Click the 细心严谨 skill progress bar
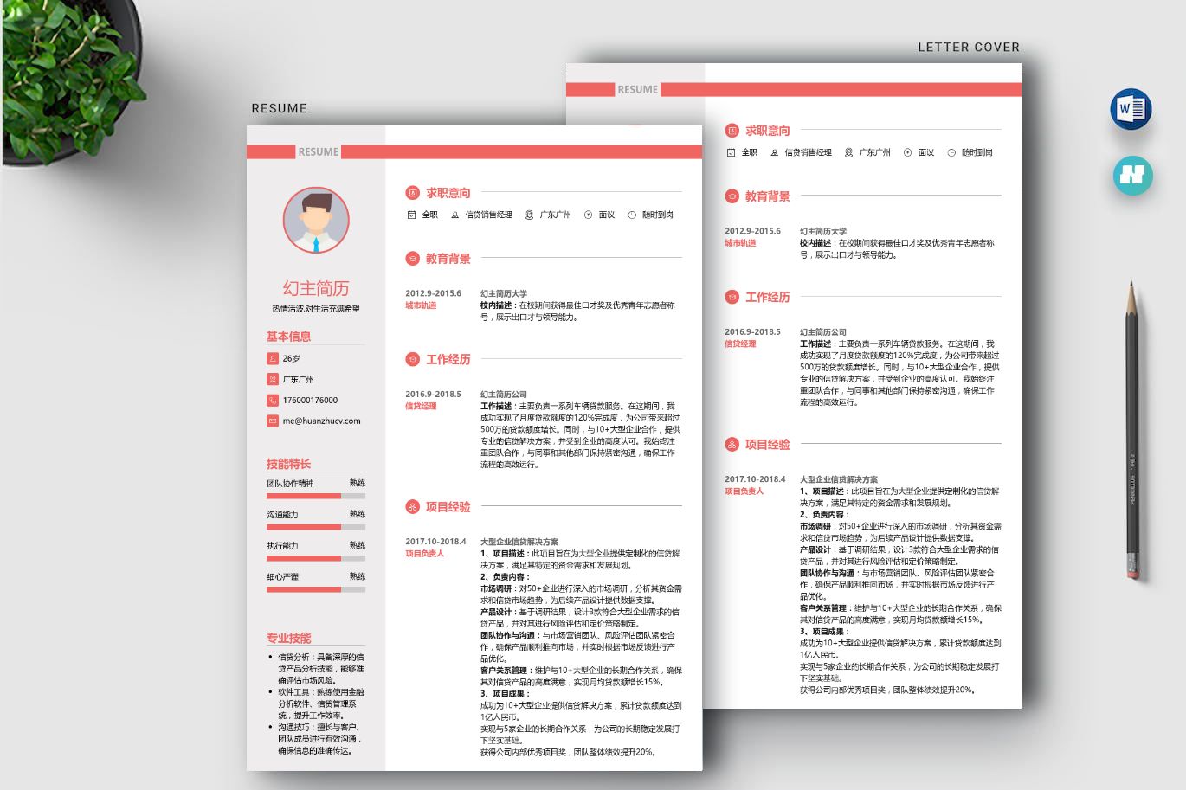1186x790 pixels. click(x=316, y=589)
